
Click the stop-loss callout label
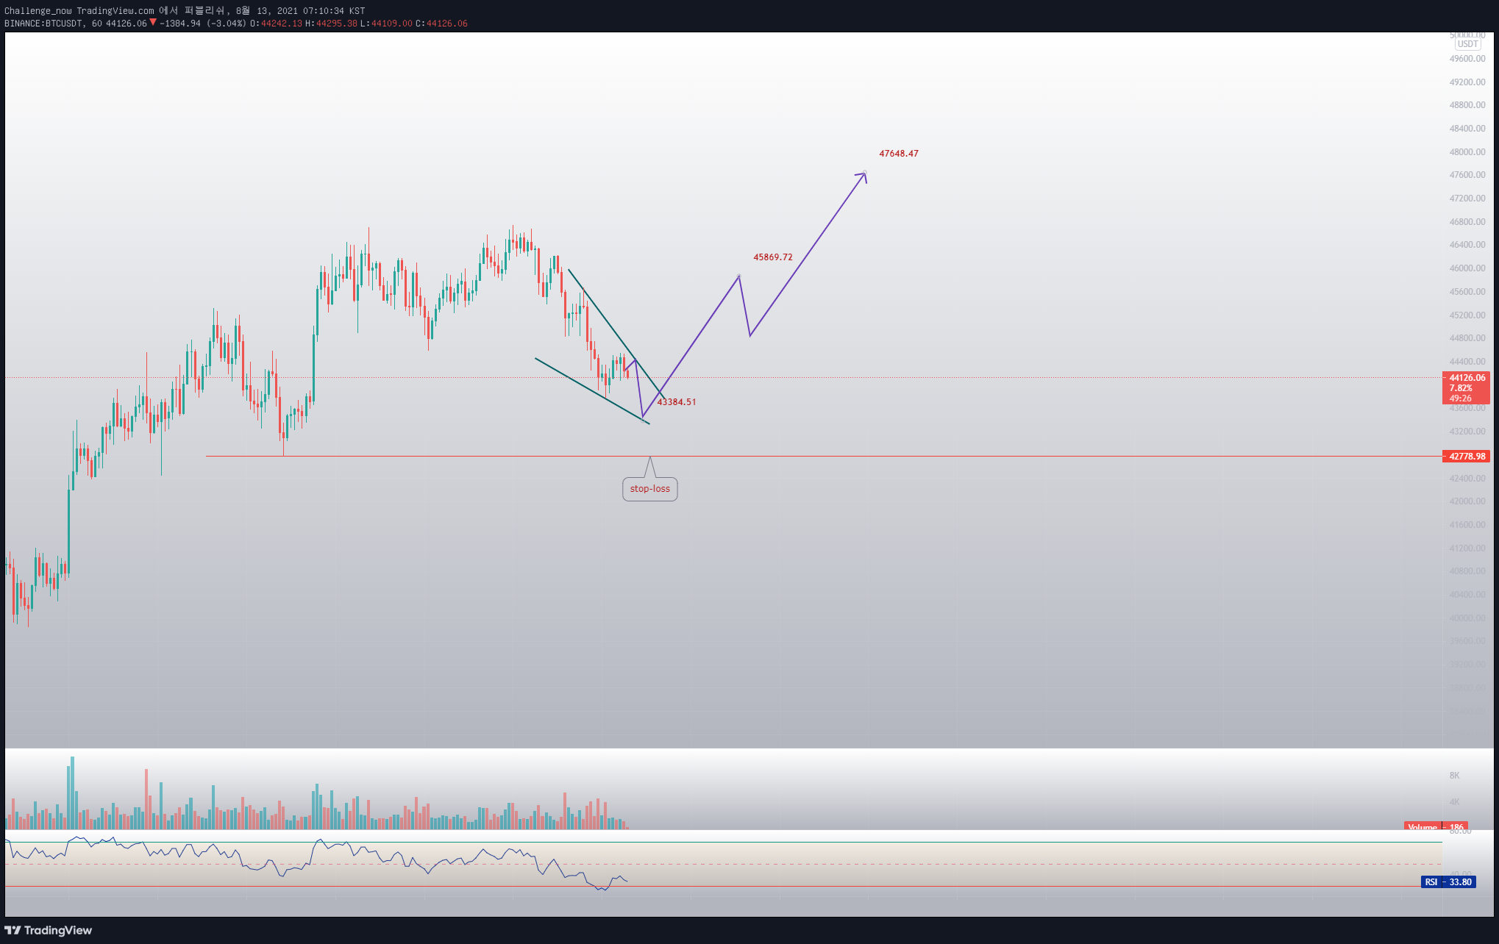tap(649, 489)
